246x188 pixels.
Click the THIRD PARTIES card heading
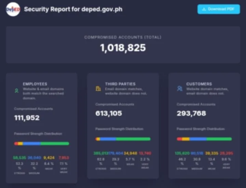tap(120, 84)
